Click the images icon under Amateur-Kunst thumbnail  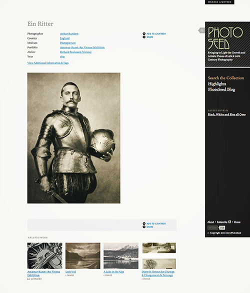pos(28,278)
